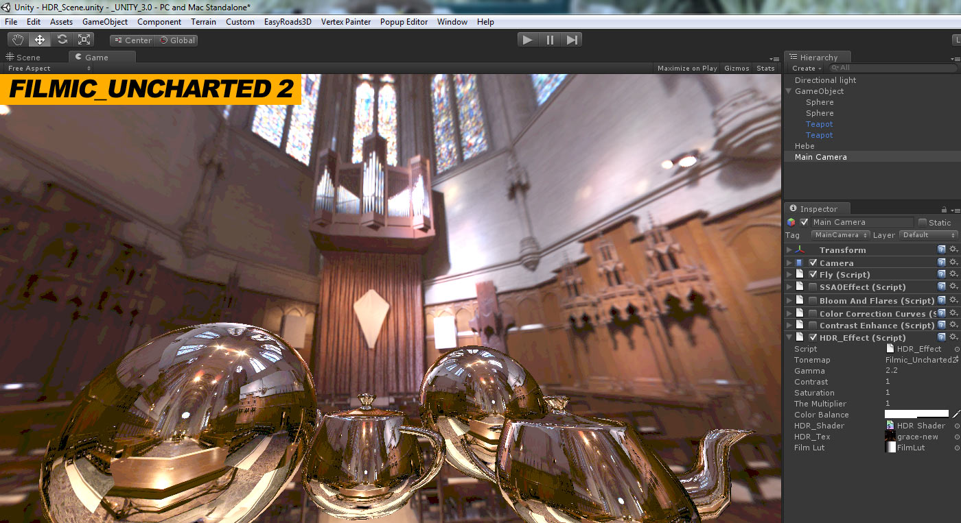The height and width of the screenshot is (523, 961).
Task: Disable the Fly (Script) checkbox
Action: click(813, 274)
